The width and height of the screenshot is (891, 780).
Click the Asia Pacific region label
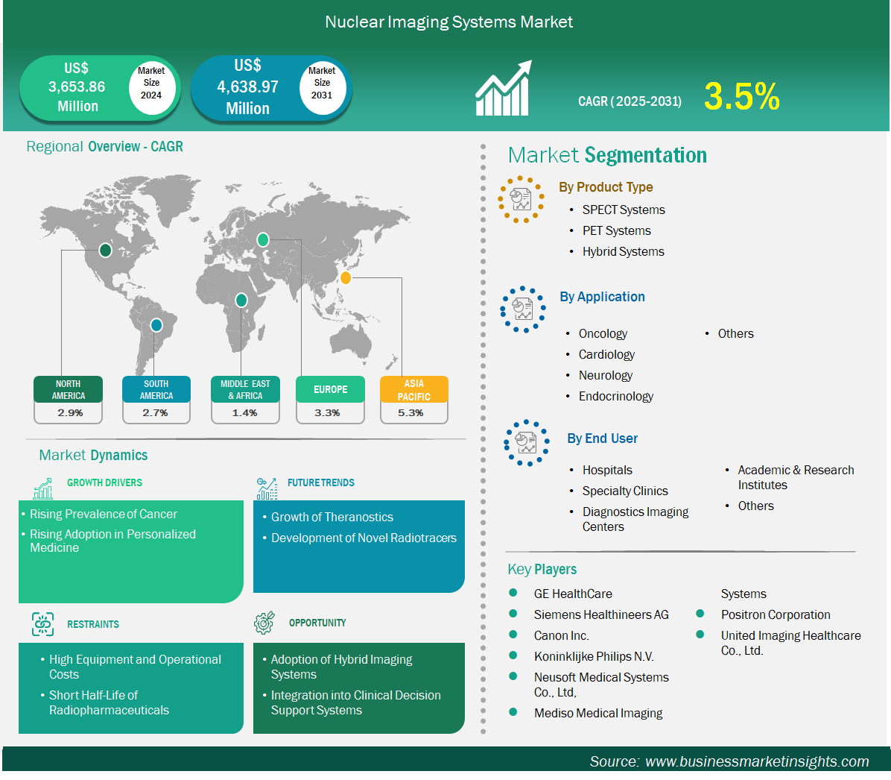pos(414,389)
